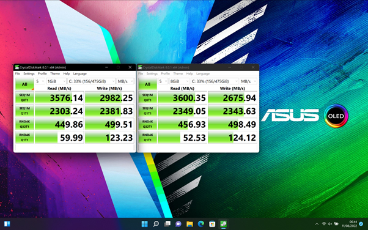Click CrystalDiskMark taskbar icon

[x=223, y=224]
